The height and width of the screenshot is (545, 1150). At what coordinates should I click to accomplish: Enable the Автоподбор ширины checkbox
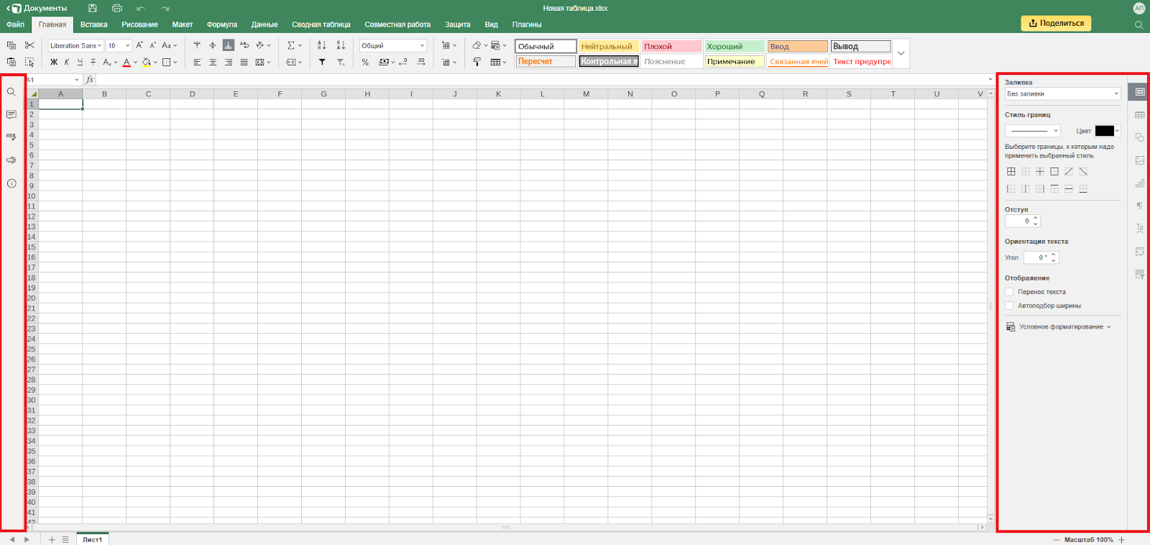point(1009,306)
